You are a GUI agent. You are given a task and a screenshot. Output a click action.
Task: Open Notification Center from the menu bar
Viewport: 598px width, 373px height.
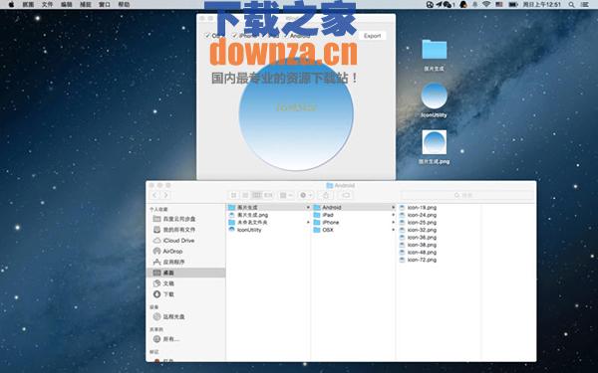[x=584, y=5]
